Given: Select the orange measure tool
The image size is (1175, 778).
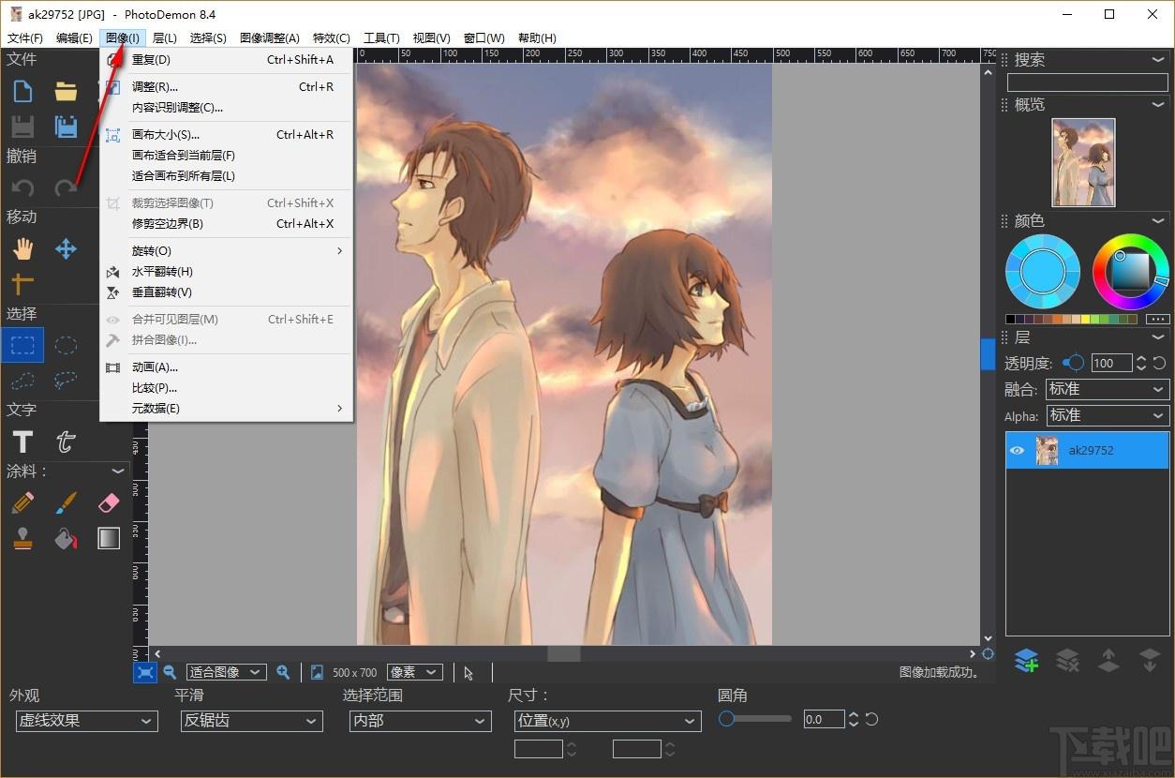Looking at the screenshot, I should pos(22,283).
